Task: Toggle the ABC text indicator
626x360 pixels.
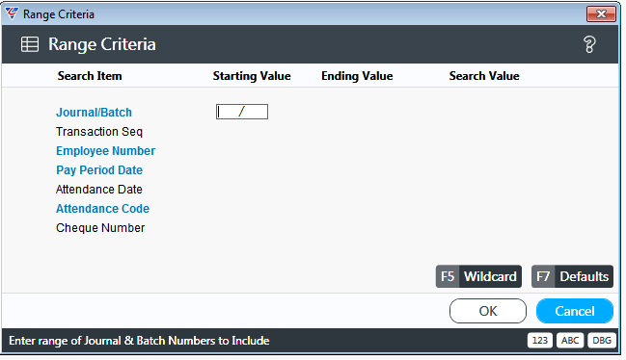Action: pyautogui.click(x=570, y=341)
